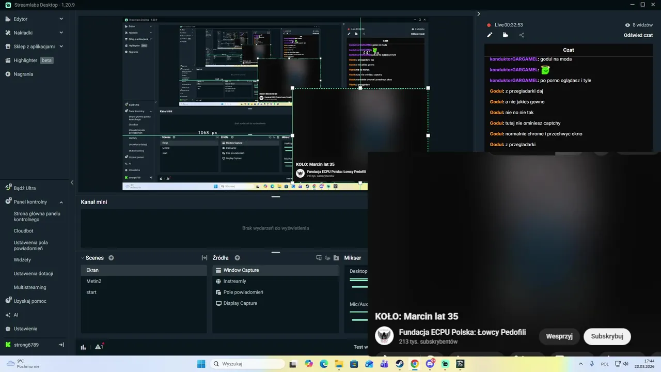Open Ustawienia dotacji link

click(x=34, y=273)
